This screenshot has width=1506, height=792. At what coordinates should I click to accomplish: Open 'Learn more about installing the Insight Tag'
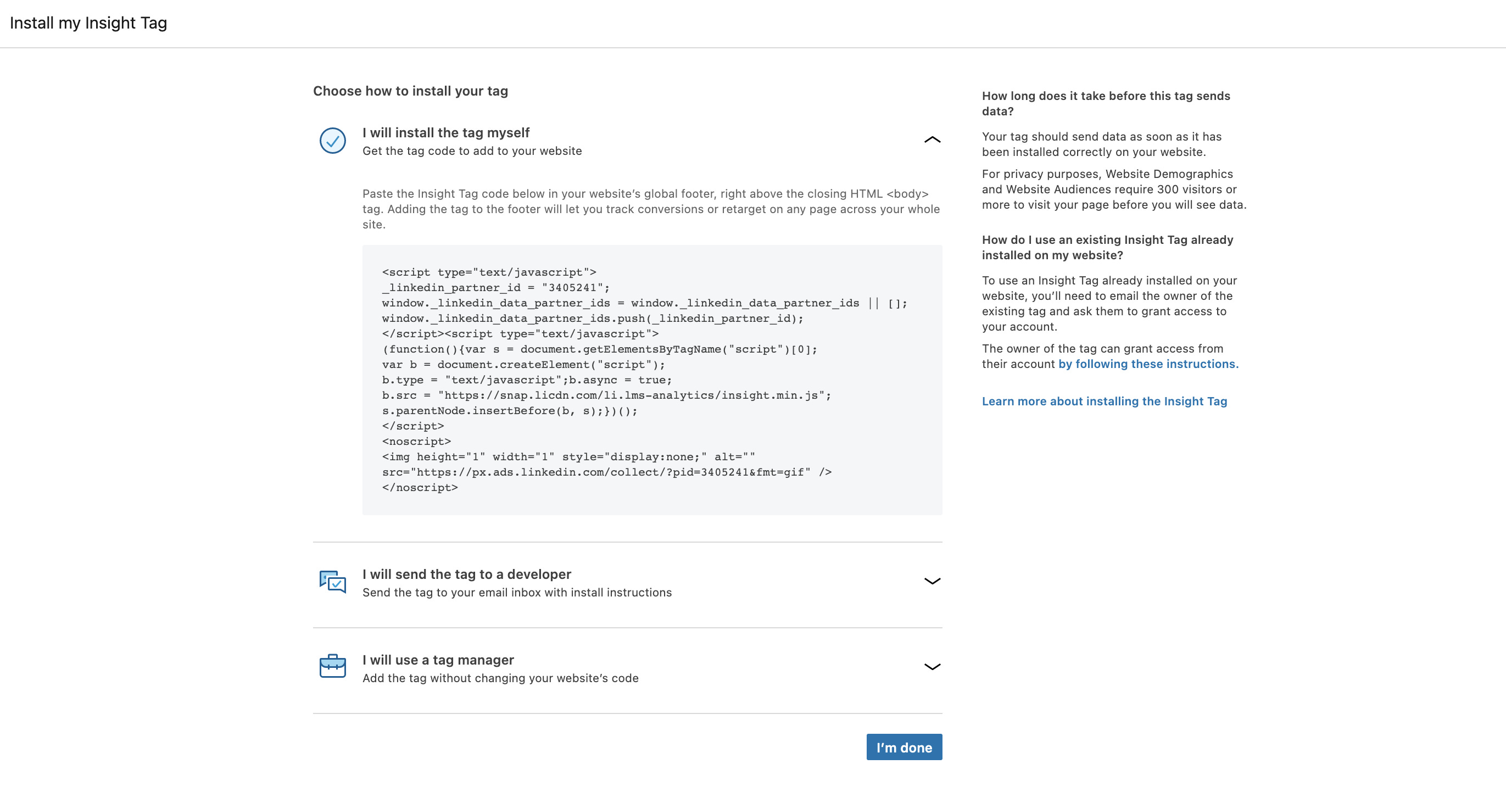[1105, 401]
